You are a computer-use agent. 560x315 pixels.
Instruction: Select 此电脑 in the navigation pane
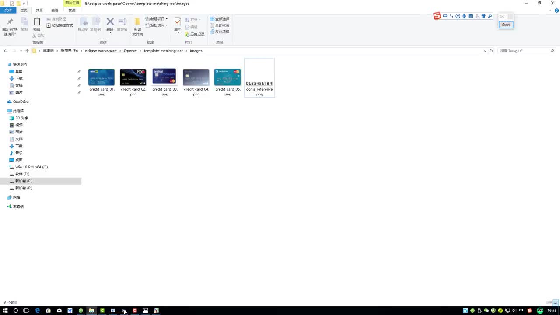click(15, 111)
